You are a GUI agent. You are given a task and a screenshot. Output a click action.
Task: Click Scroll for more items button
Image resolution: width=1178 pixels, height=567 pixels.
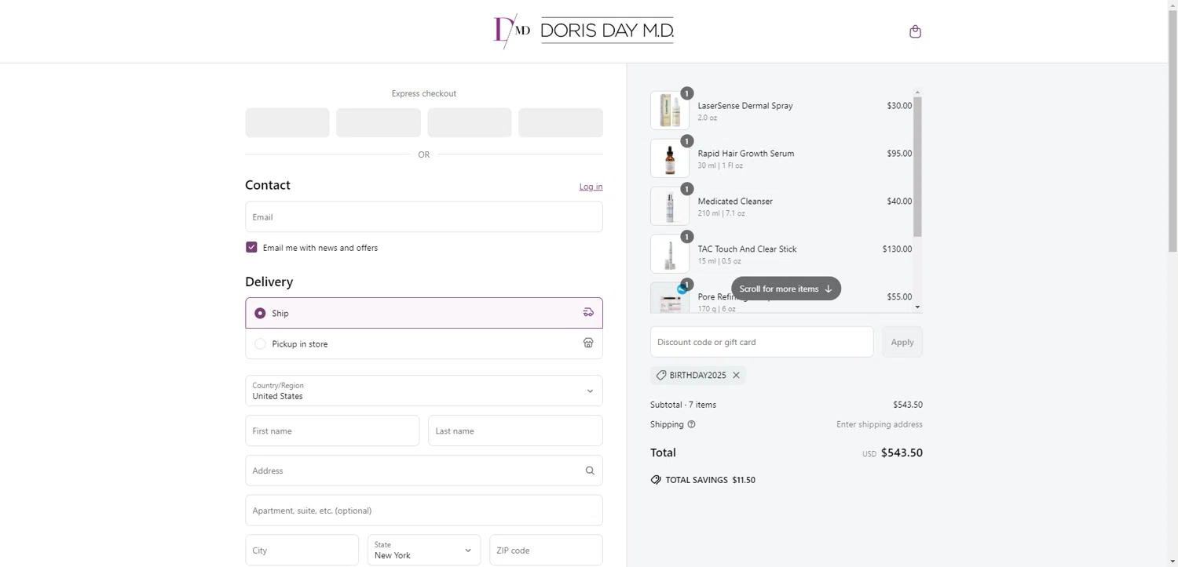click(x=786, y=289)
